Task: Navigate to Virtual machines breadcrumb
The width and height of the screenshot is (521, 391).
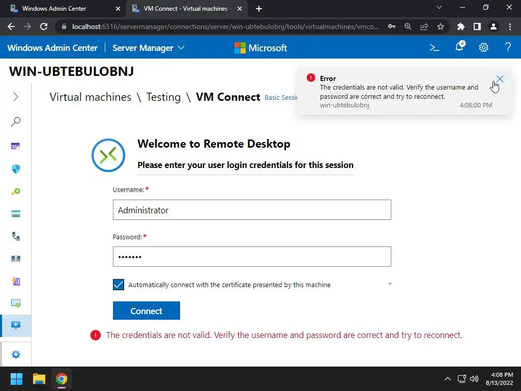Action: pos(91,97)
